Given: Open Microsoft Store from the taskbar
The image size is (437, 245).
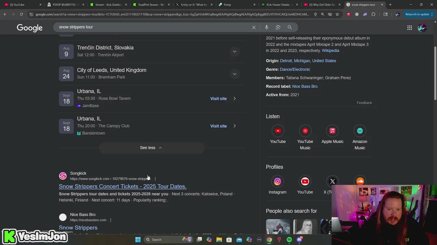Looking at the screenshot, I should point(229,240).
